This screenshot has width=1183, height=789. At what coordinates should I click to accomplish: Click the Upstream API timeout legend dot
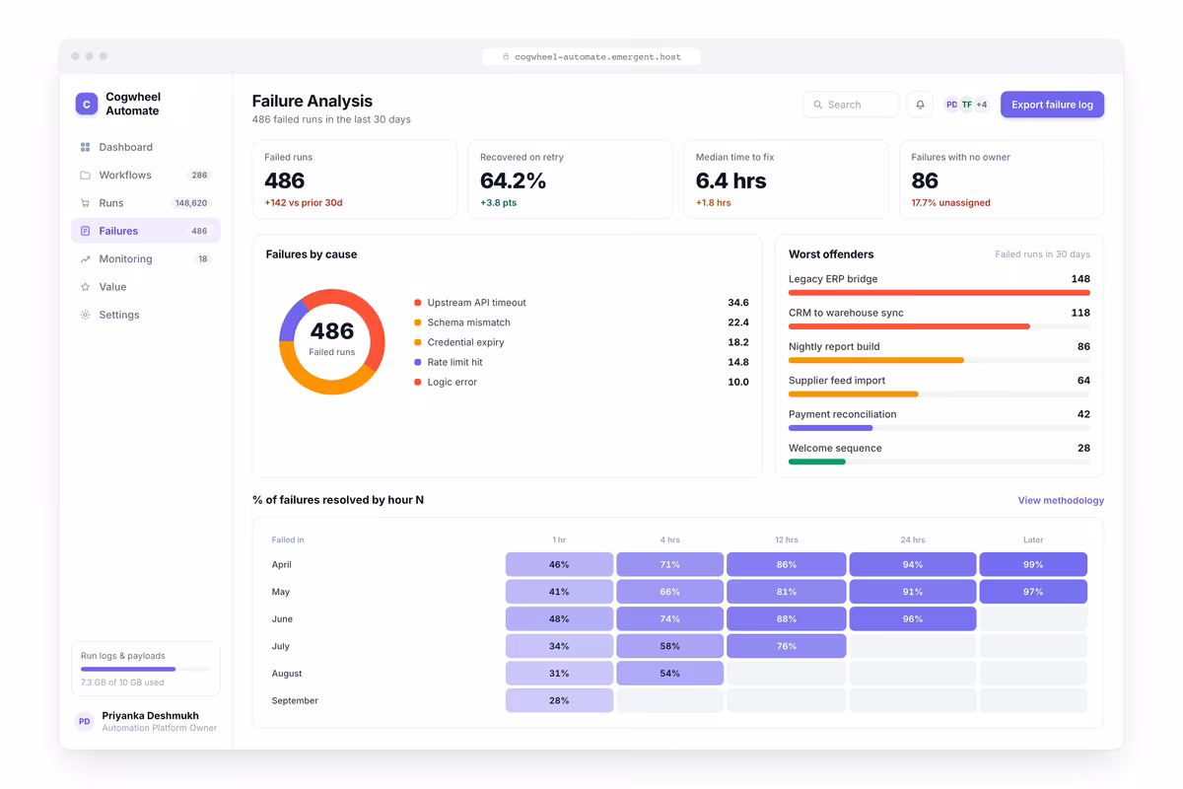(x=418, y=303)
